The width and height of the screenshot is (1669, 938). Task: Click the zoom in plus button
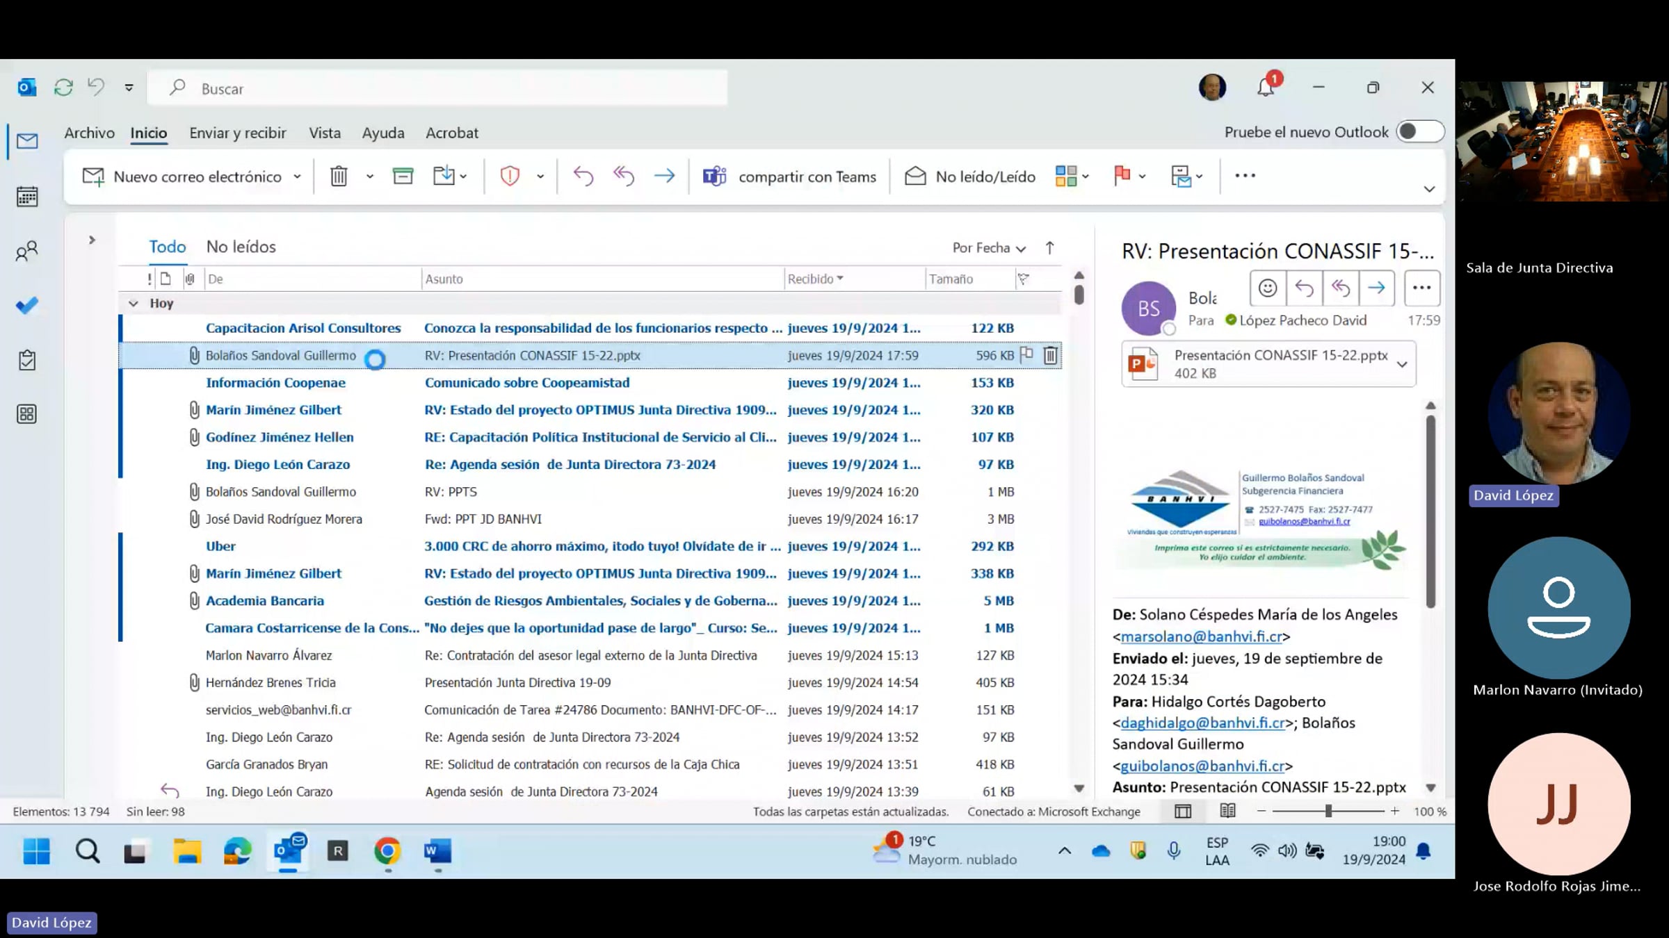point(1394,811)
